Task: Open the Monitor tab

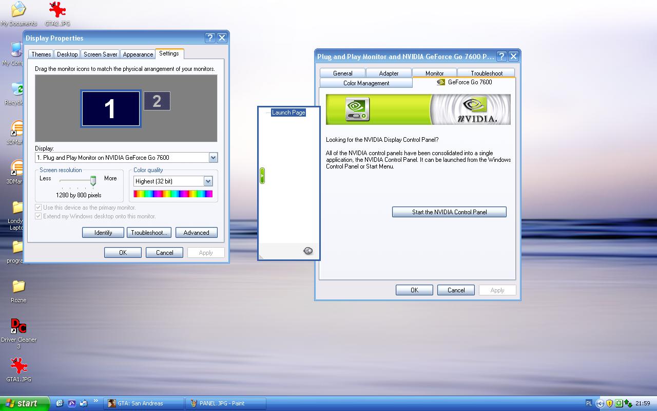Action: pyautogui.click(x=434, y=73)
